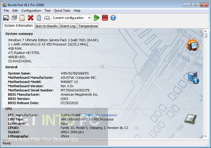Maximize the BurnInTest window
This screenshot has width=211, height=148.
coord(195,5)
